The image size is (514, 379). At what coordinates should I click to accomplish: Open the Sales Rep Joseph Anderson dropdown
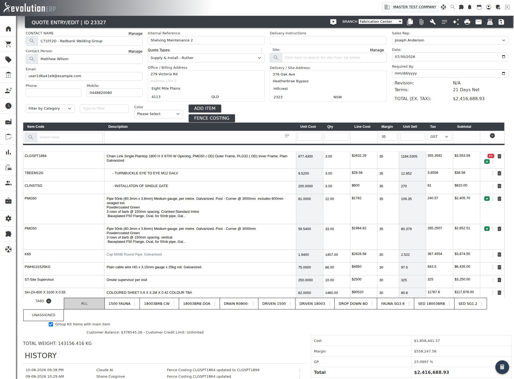pos(450,40)
